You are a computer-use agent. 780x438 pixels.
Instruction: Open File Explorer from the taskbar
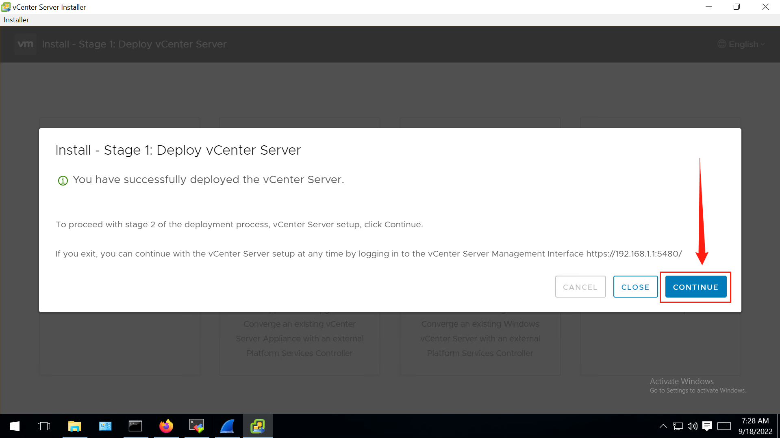click(x=75, y=426)
